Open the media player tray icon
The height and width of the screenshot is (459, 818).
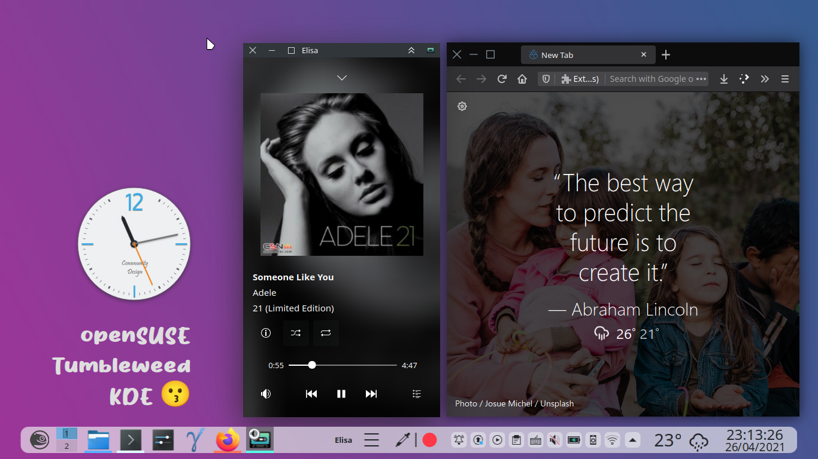pyautogui.click(x=497, y=440)
